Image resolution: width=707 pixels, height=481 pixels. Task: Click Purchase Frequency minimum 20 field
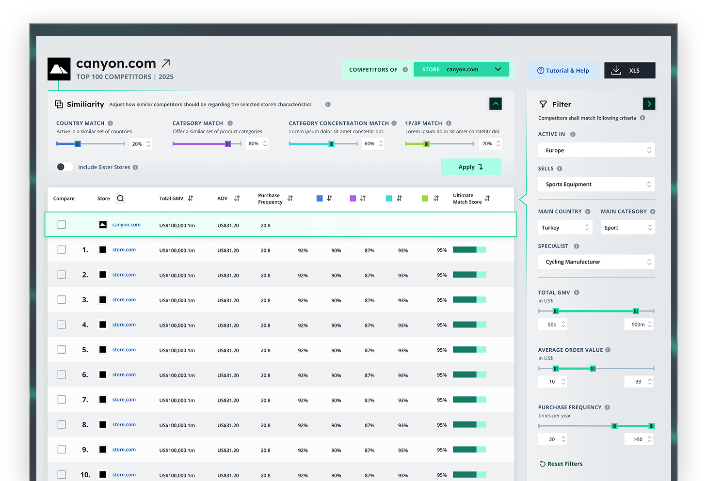pyautogui.click(x=553, y=439)
